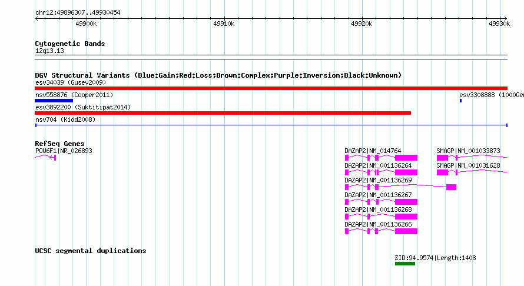Viewport: 524px width, 286px height.
Task: Select the 49930k ruler tick label
Action: (x=499, y=24)
